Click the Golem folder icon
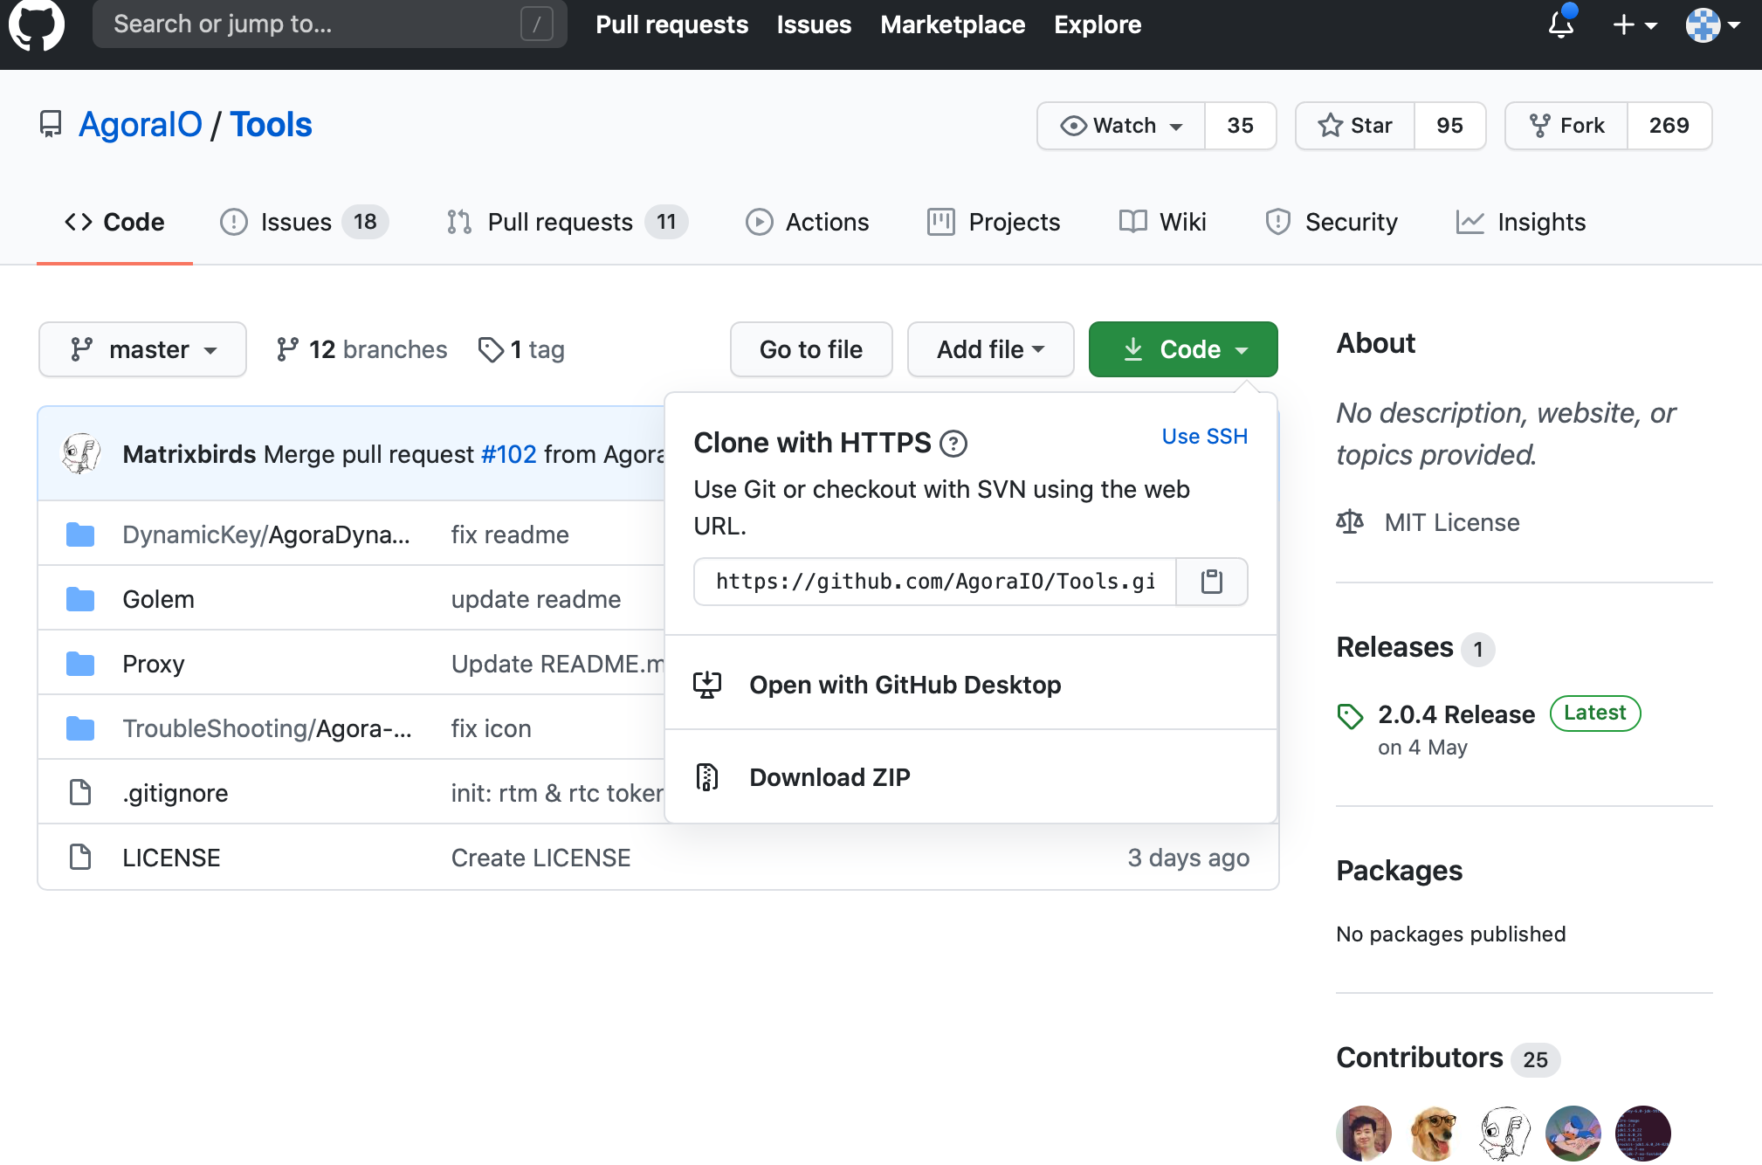 point(80,599)
